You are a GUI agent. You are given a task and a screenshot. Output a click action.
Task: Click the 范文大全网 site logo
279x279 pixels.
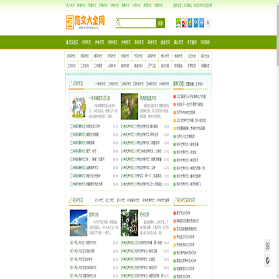tap(85, 22)
